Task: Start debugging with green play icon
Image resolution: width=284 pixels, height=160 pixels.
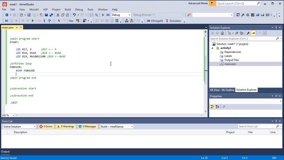Action: click(x=103, y=15)
